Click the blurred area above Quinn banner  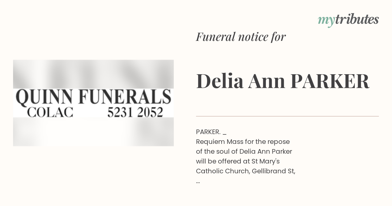tap(93, 74)
